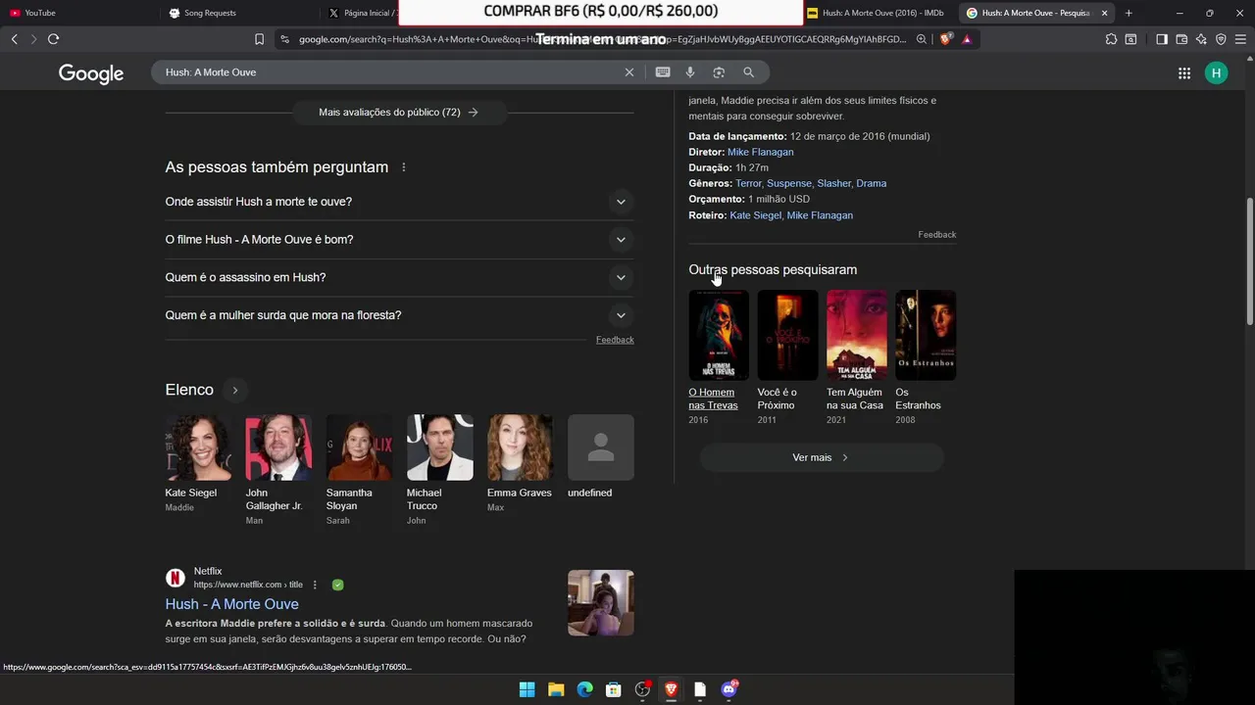Clear the Google search box text

coord(629,72)
